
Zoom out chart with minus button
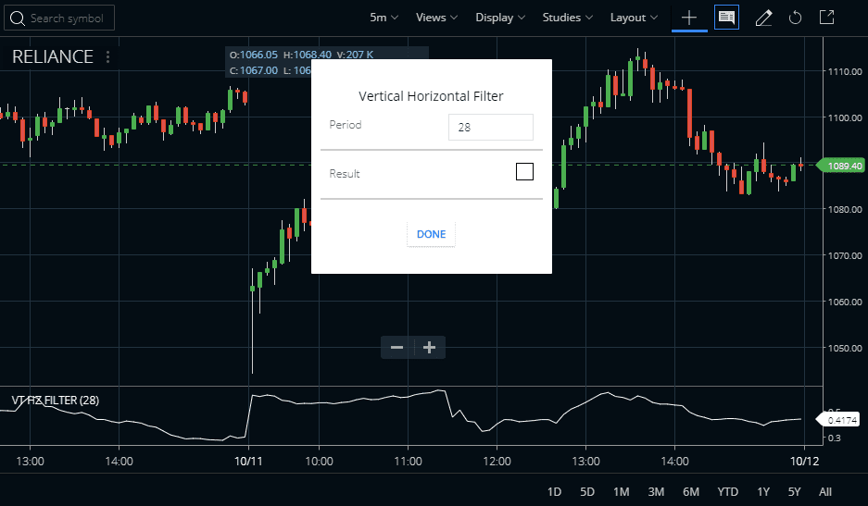tap(396, 347)
